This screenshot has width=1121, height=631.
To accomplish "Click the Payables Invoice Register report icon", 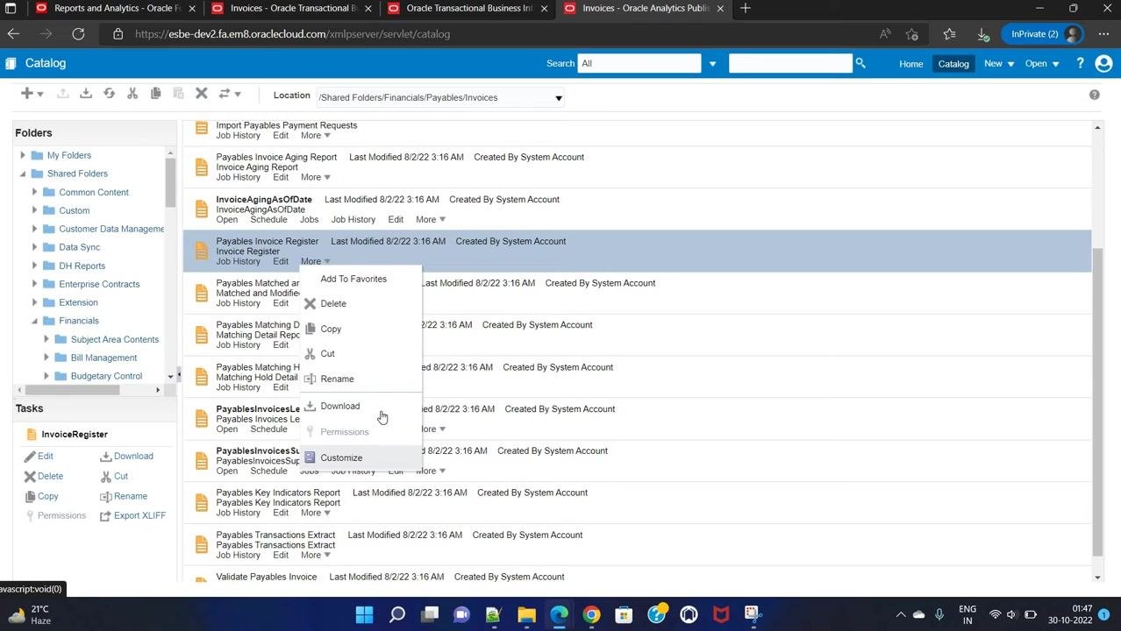I will (202, 251).
